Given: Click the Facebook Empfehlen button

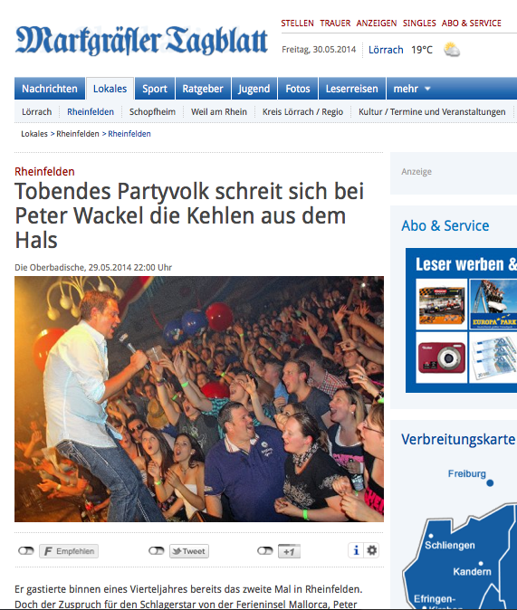Looking at the screenshot, I should (x=69, y=551).
